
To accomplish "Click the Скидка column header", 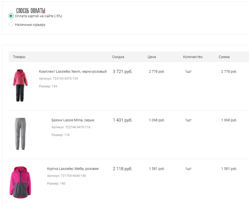I will (x=118, y=57).
